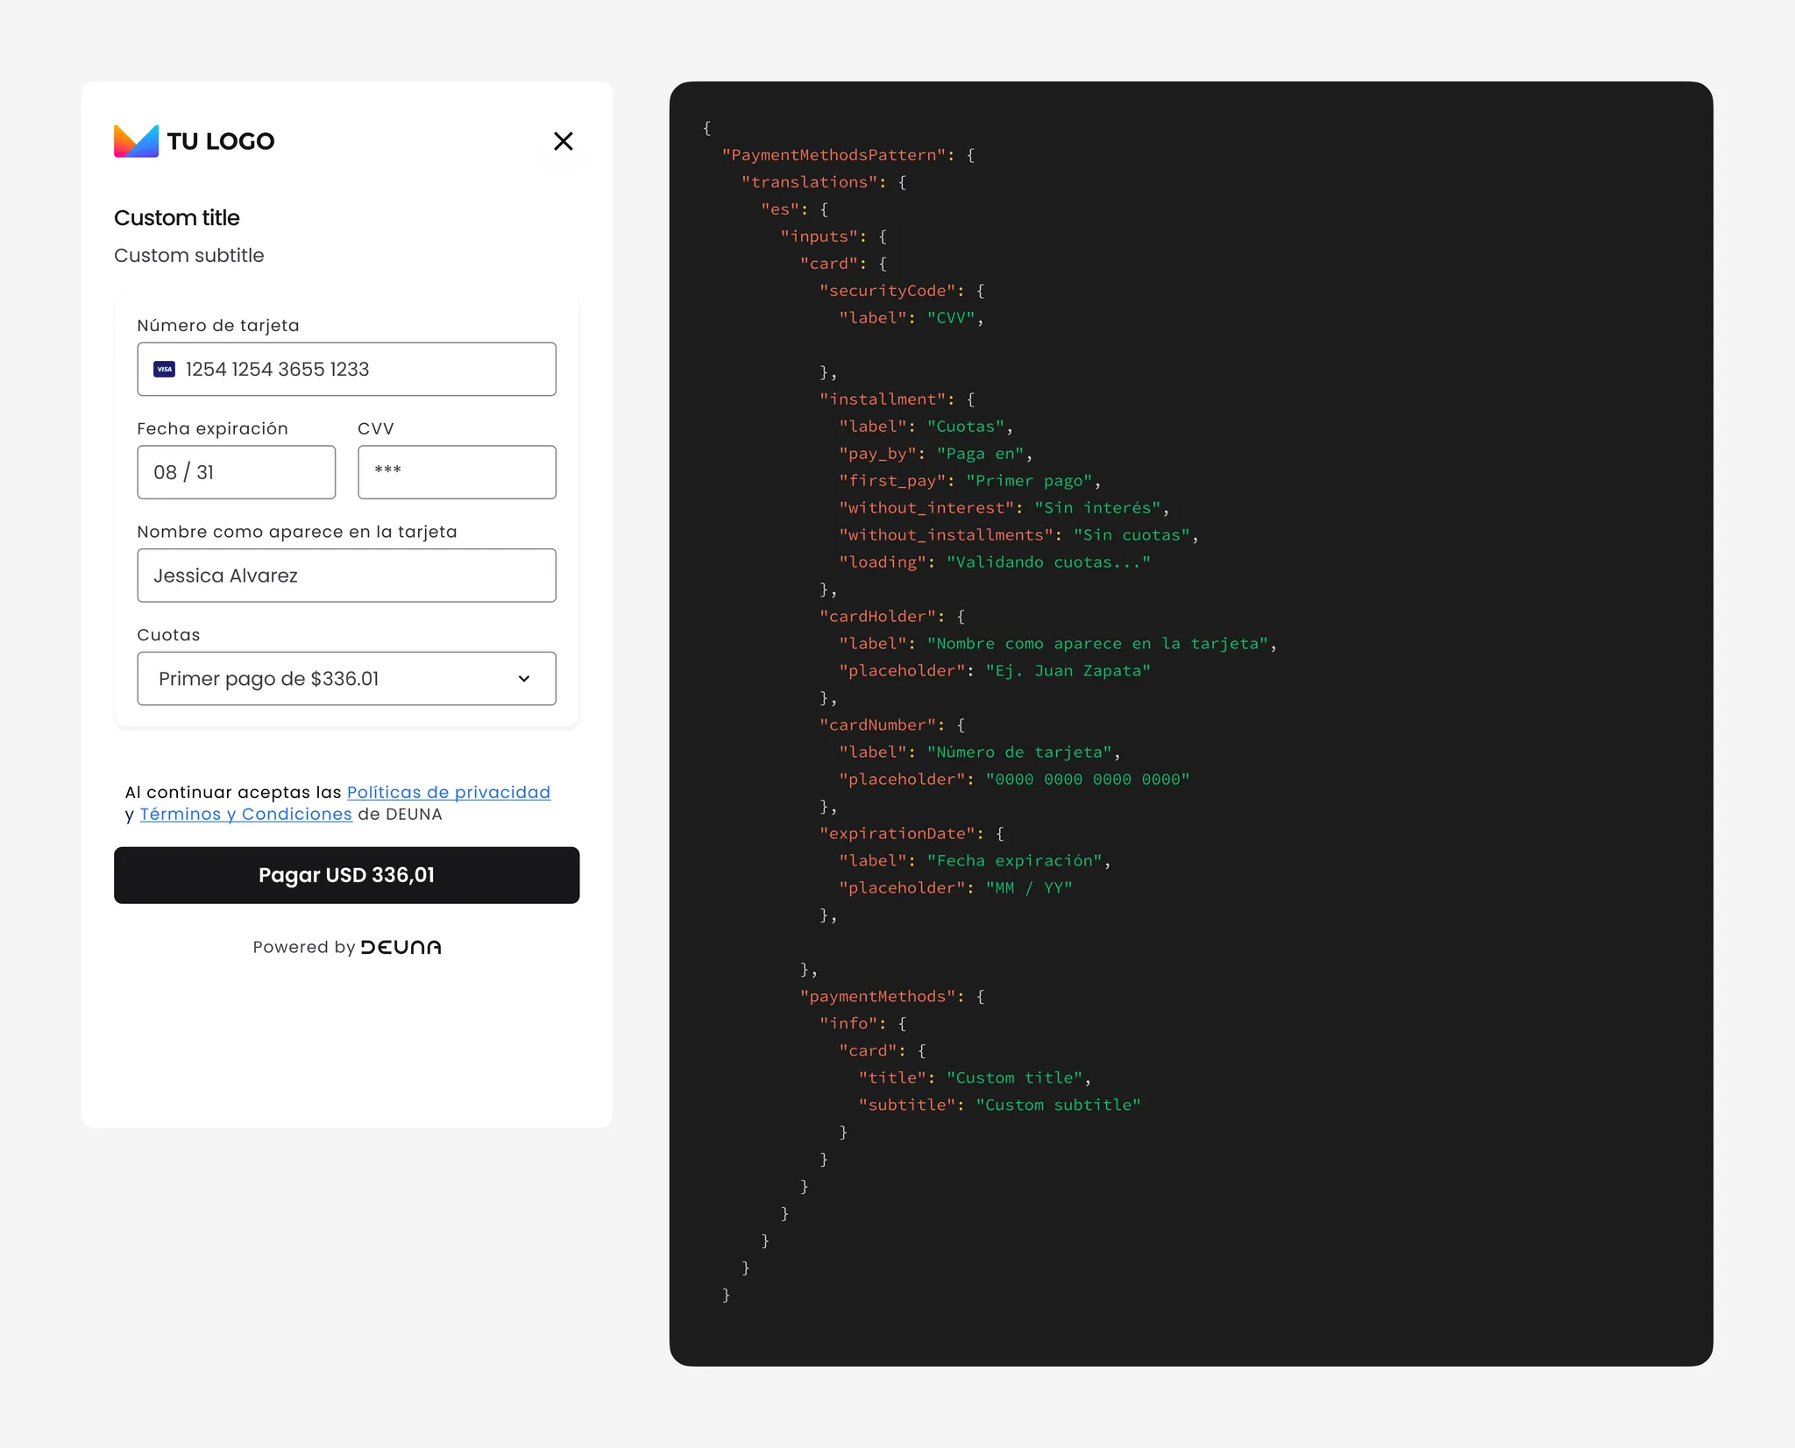Click the DEUNA logo in the footer
Image resolution: width=1795 pixels, height=1448 pixels.
401,947
